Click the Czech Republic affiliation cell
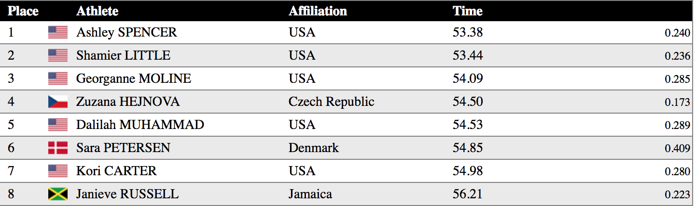This screenshot has width=696, height=206. tap(332, 102)
